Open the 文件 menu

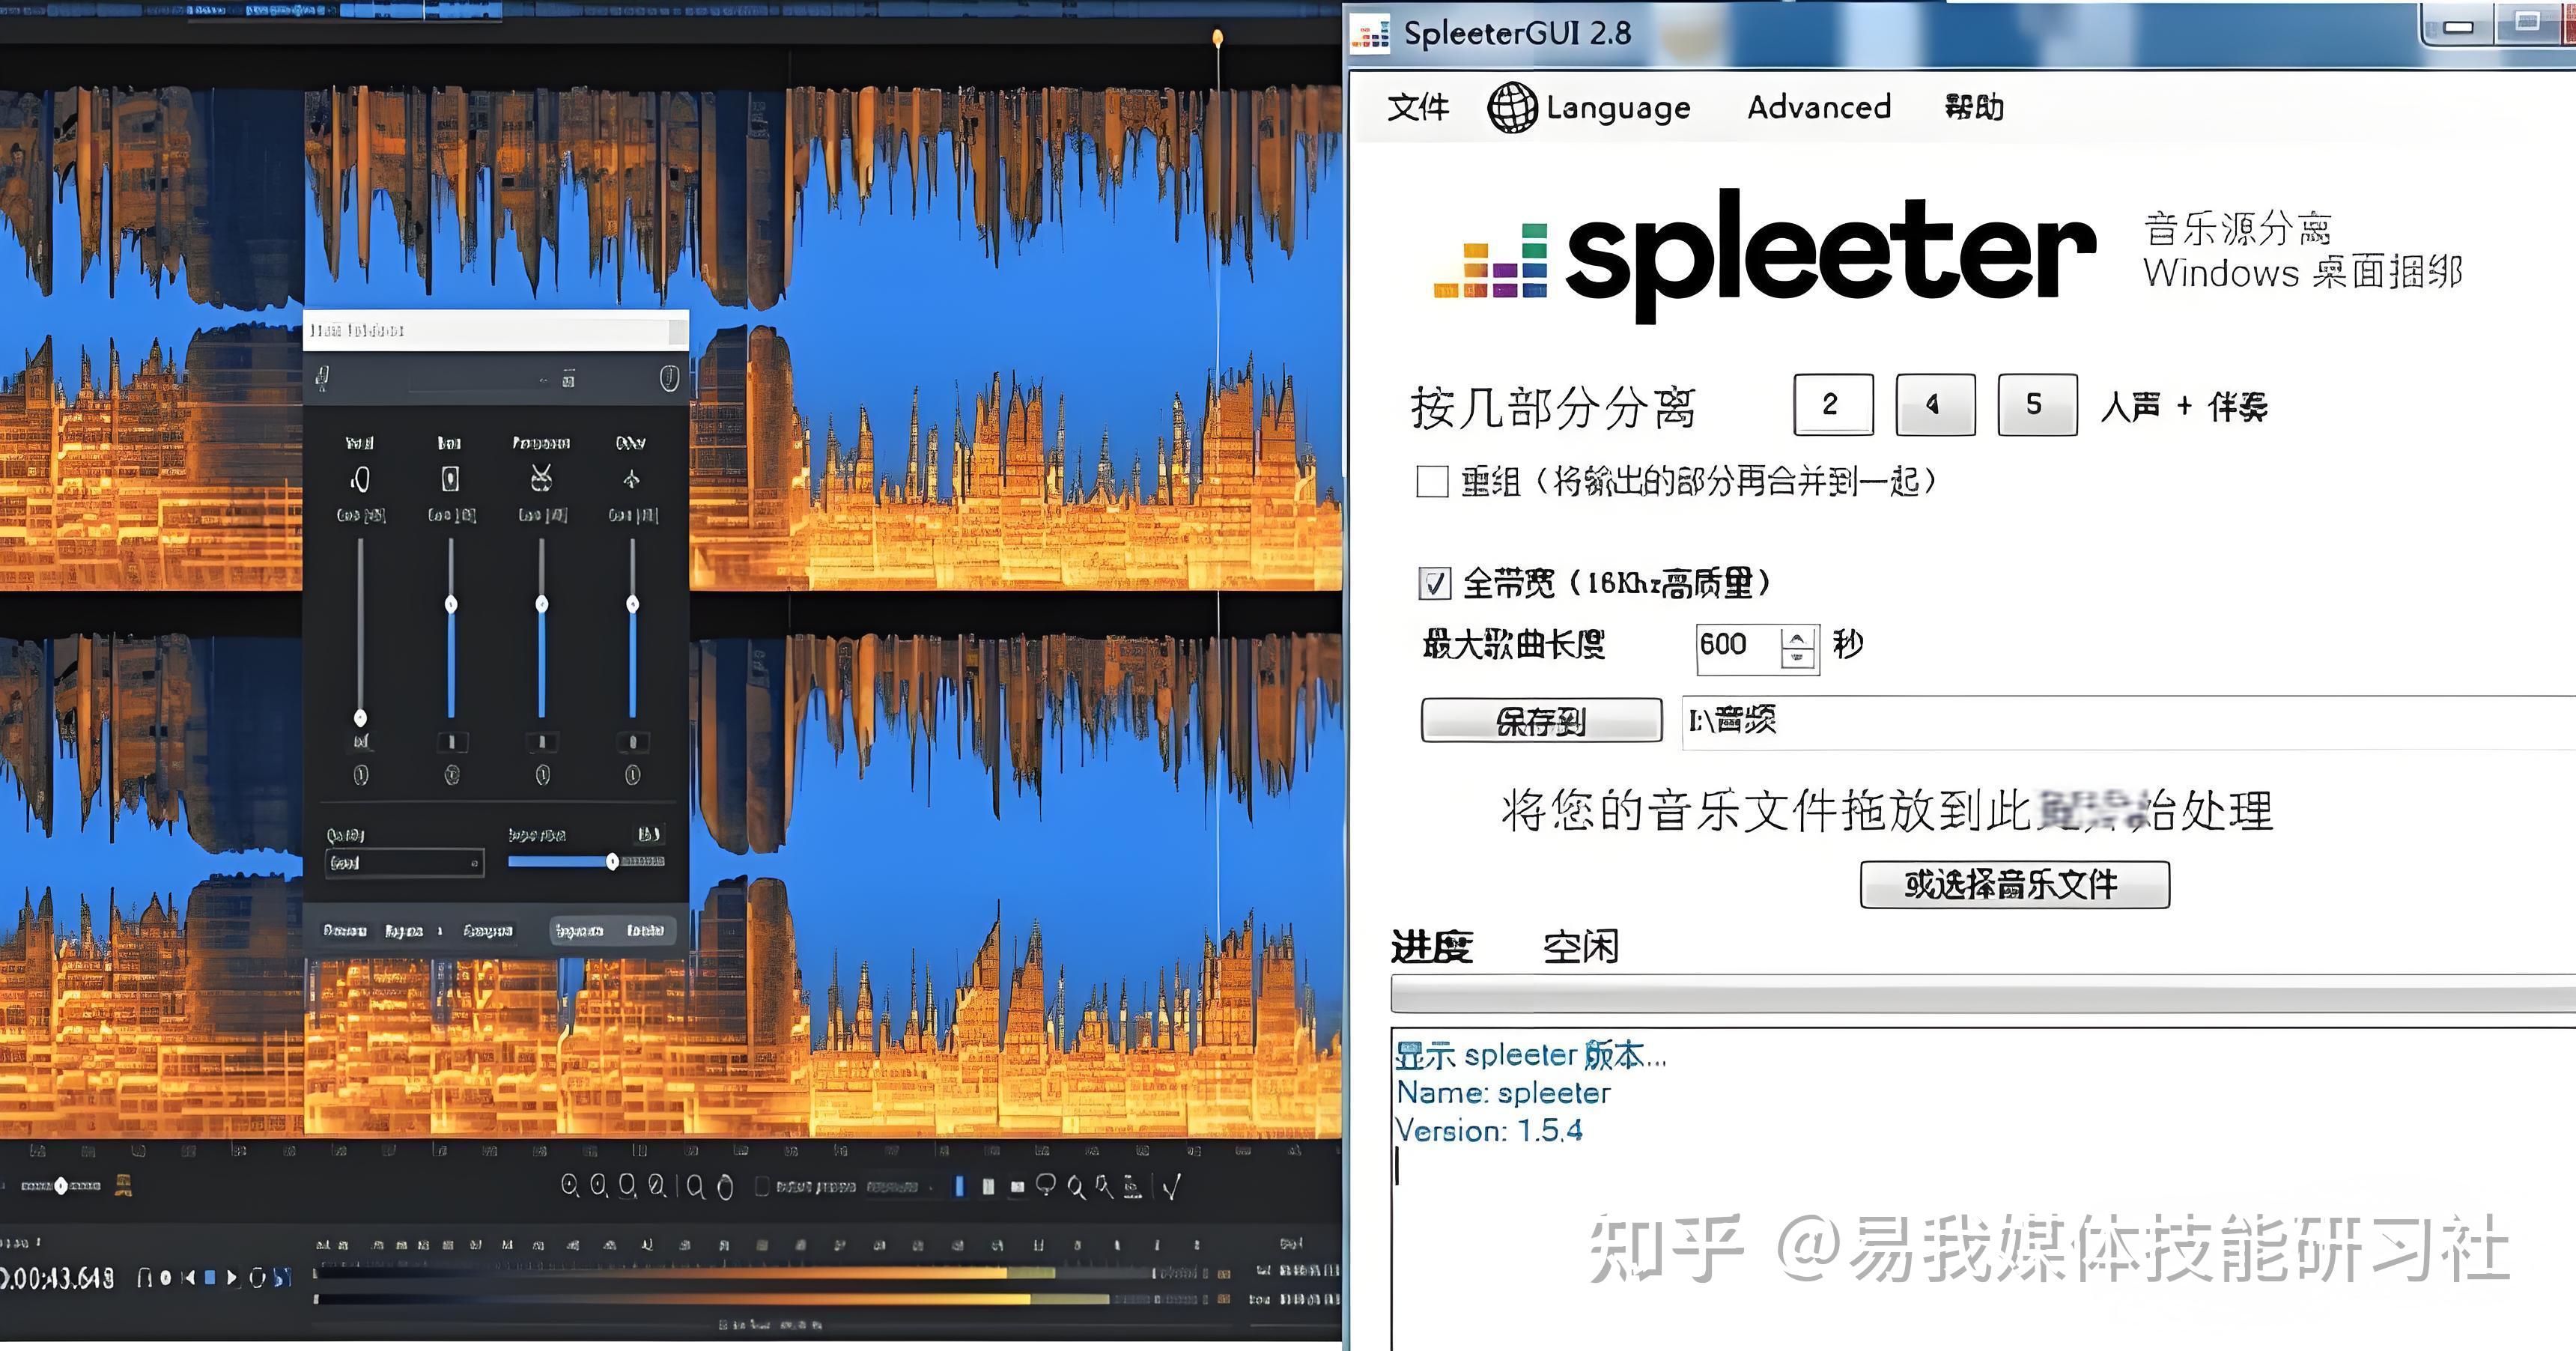point(1418,107)
